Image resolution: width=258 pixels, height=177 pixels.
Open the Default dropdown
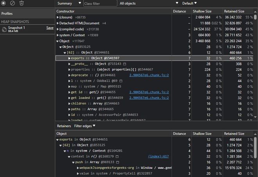189,3
